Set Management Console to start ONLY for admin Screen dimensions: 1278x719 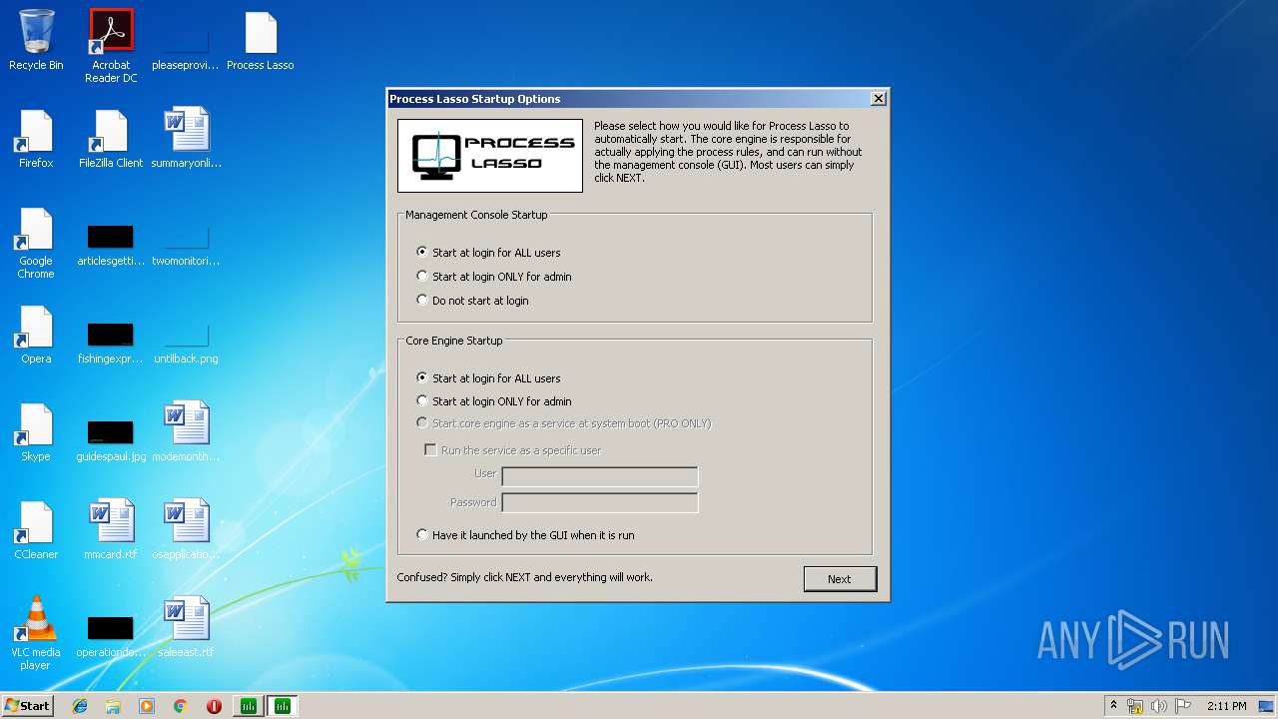point(494,277)
